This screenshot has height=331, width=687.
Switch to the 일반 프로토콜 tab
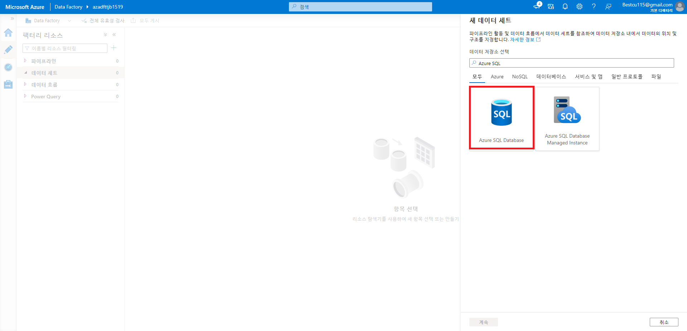(627, 76)
